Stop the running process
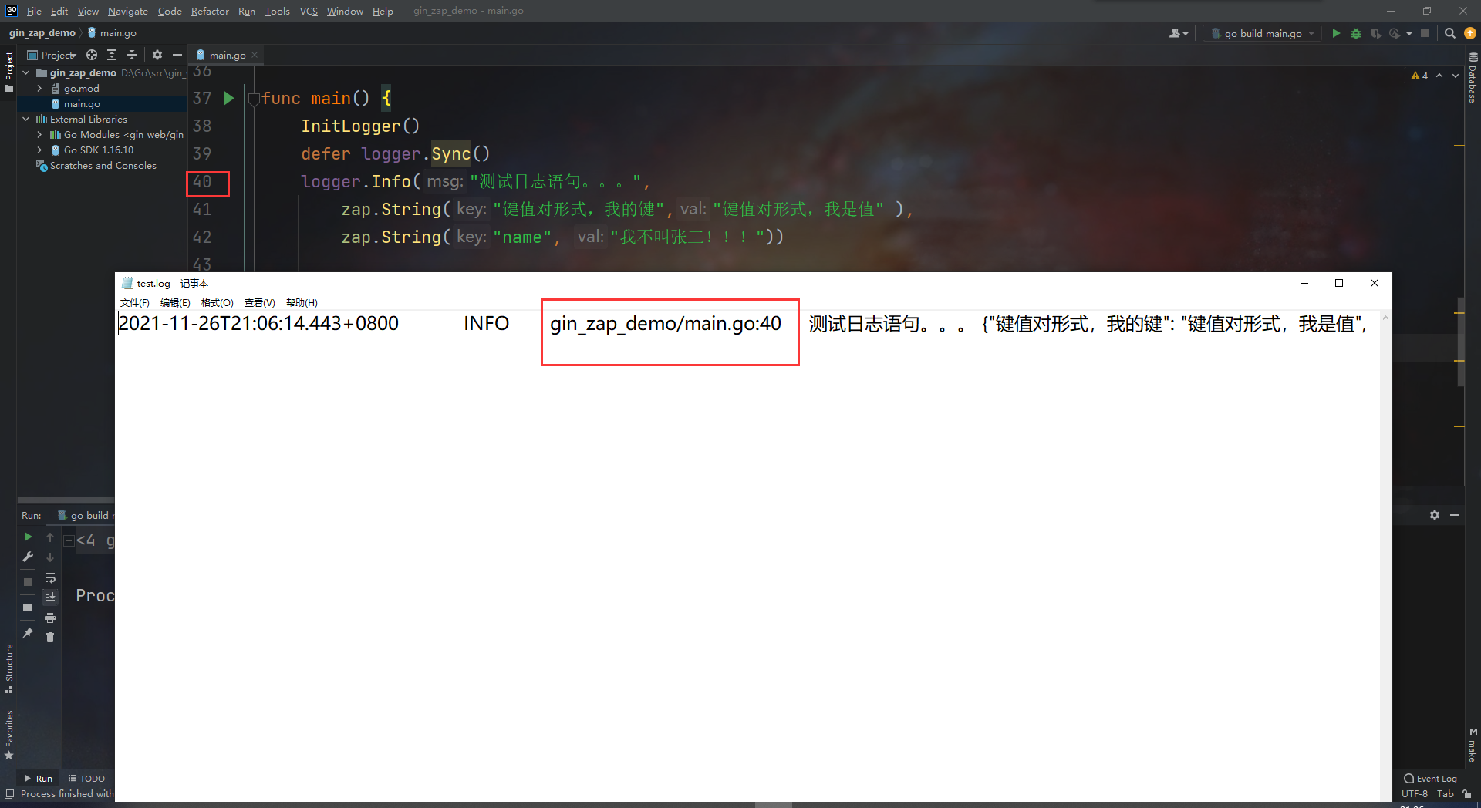Image resolution: width=1481 pixels, height=808 pixels. 1425,33
